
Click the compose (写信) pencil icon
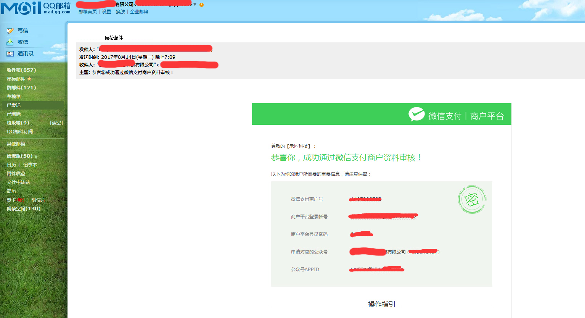[10, 31]
